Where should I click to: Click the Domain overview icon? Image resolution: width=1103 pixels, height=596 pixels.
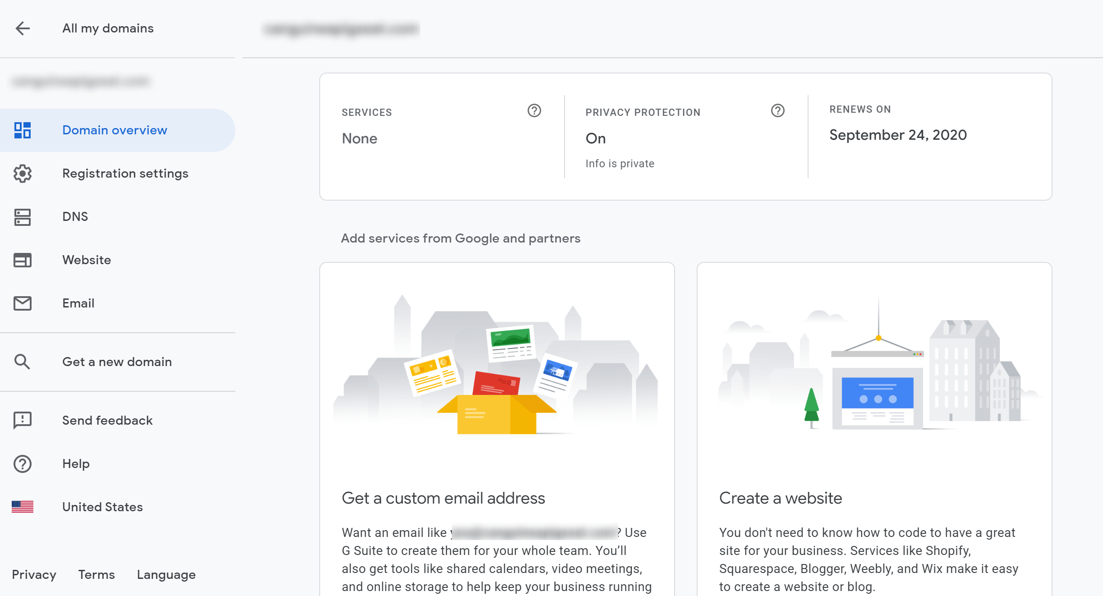(x=23, y=130)
